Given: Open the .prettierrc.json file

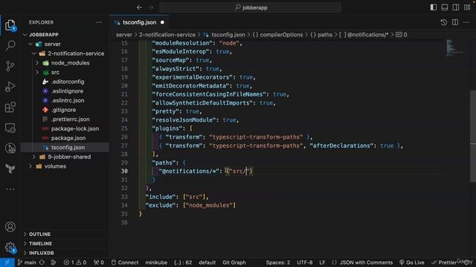Looking at the screenshot, I should 65,119.
